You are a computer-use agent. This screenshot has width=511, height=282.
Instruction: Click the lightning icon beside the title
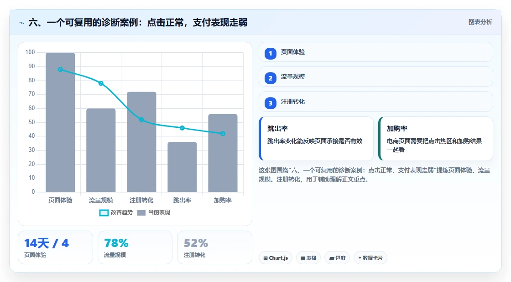click(x=22, y=23)
